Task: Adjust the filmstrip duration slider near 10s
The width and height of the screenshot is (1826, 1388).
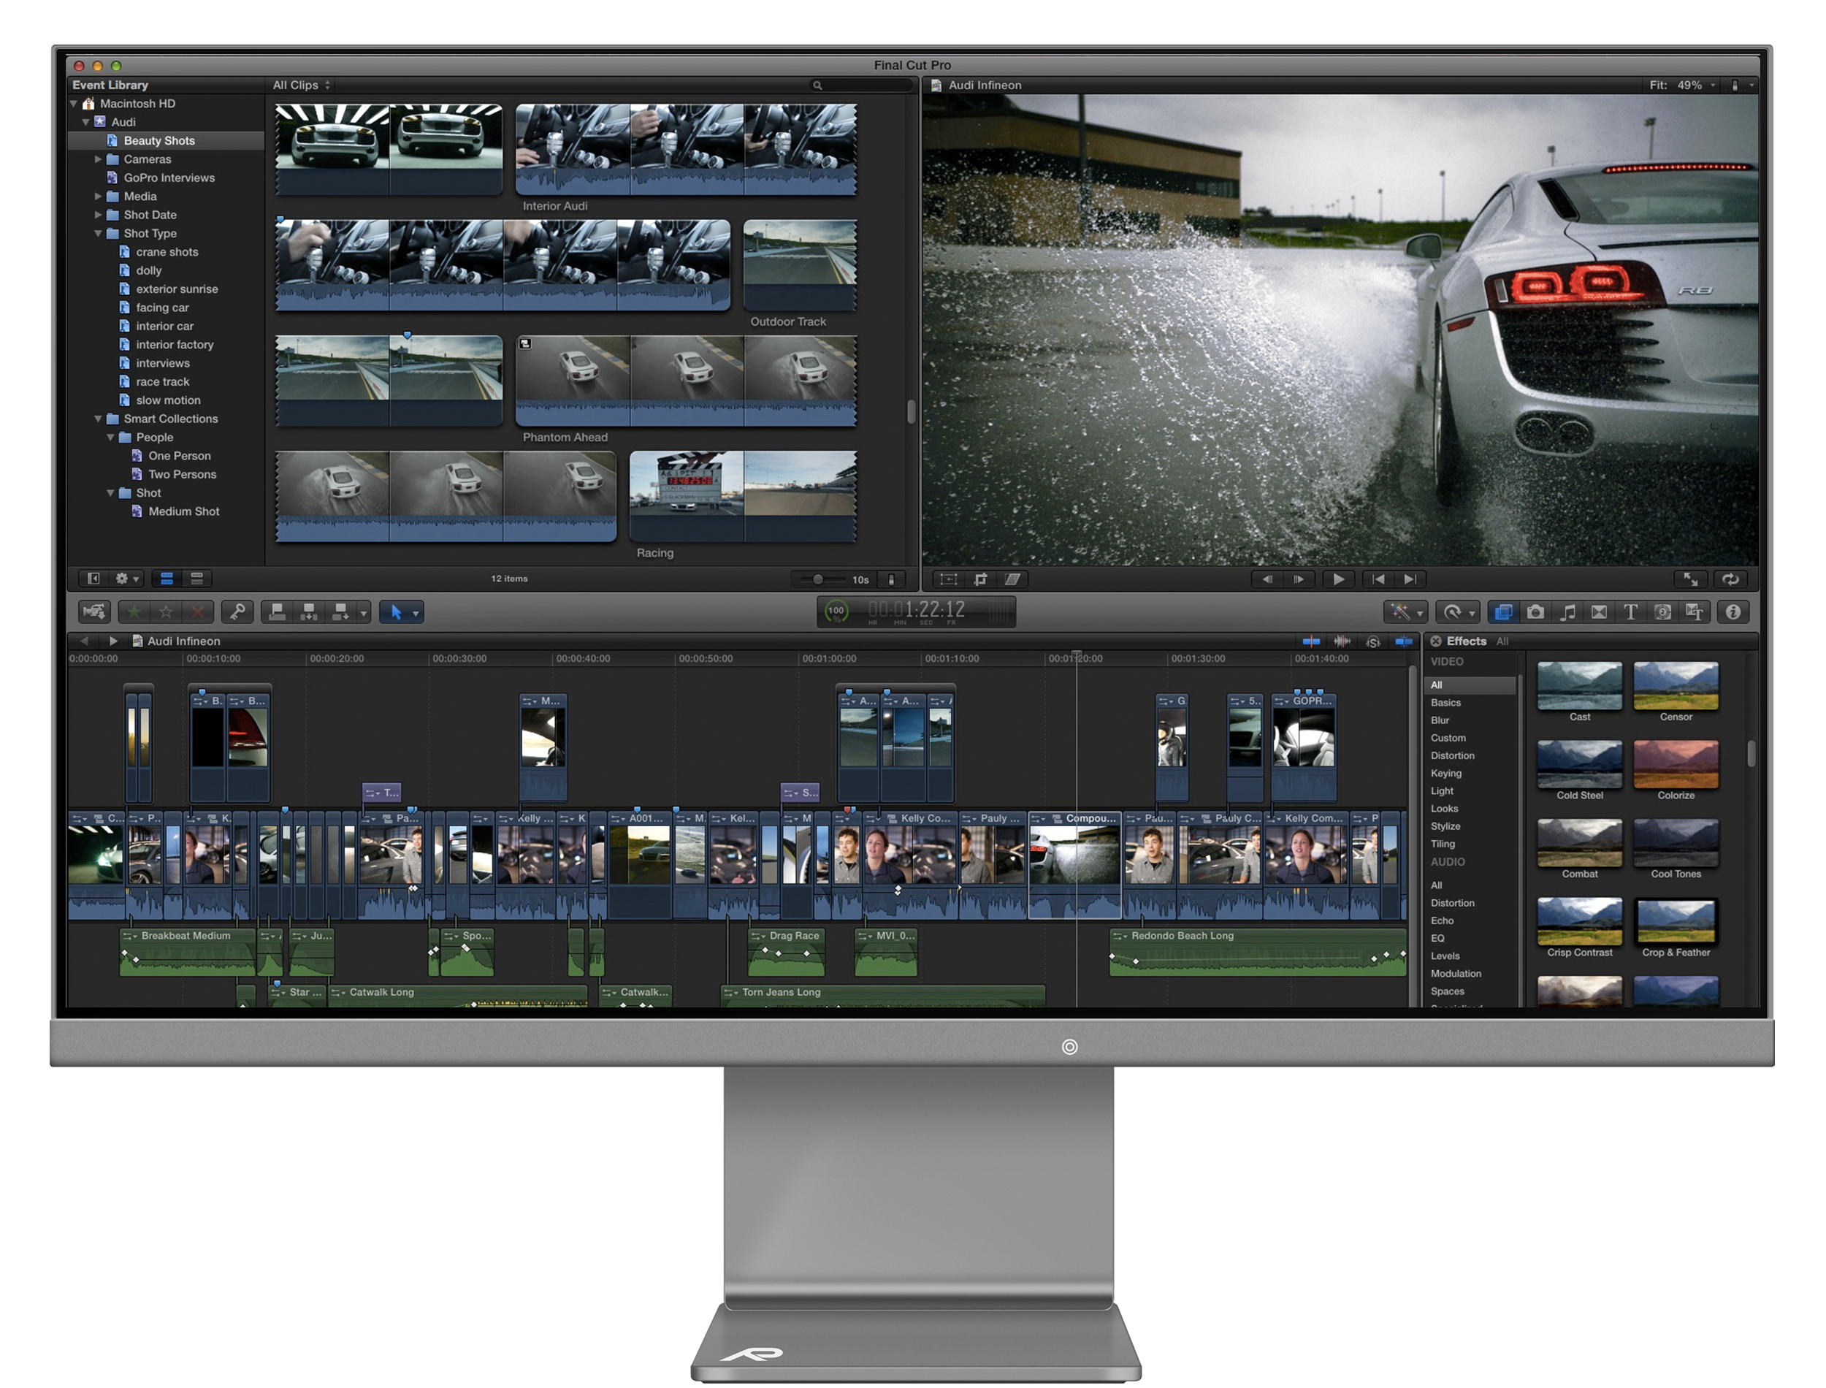Action: 817,579
